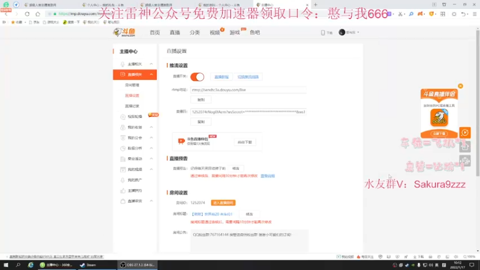This screenshot has height=270, width=480.
Task: Expand the 赛业活动 sidebar section
Action: tap(151, 158)
